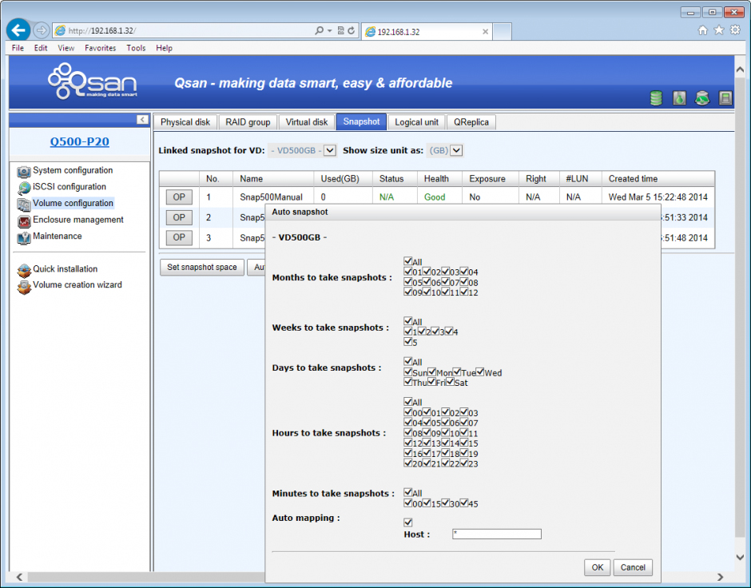Click the temperature status icon in Qsan header
This screenshot has width=751, height=588.
click(679, 97)
